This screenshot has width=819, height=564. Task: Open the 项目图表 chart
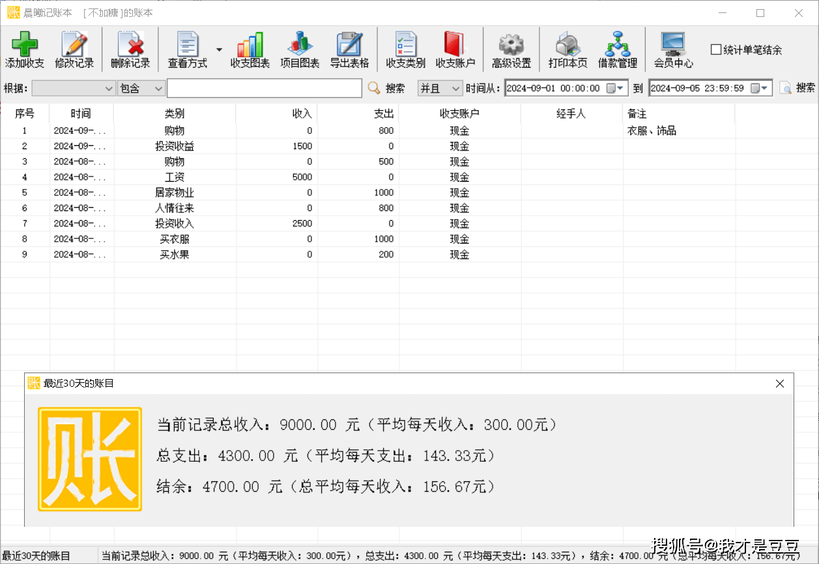click(x=299, y=49)
